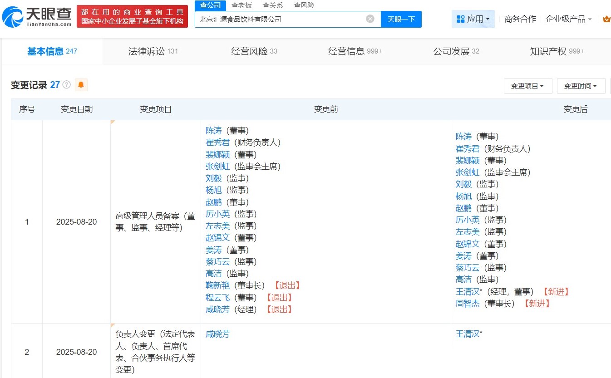Open 左志美 in the 变更前 column
This screenshot has width=611, height=378.
(217, 226)
